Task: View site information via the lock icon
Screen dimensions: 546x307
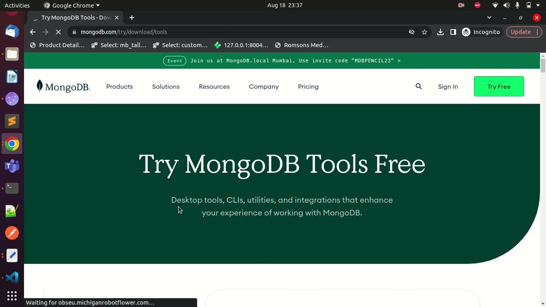Action: click(x=74, y=32)
